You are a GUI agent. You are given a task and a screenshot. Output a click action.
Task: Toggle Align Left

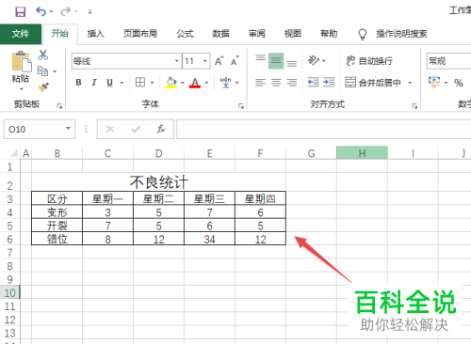tap(260, 83)
